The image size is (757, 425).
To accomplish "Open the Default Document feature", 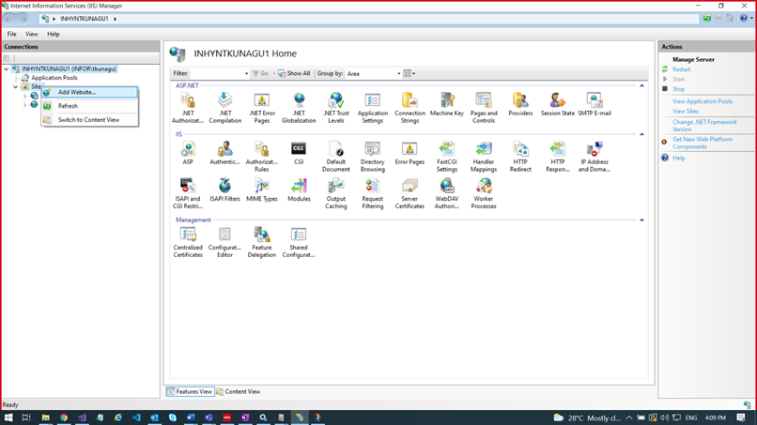I will point(335,151).
